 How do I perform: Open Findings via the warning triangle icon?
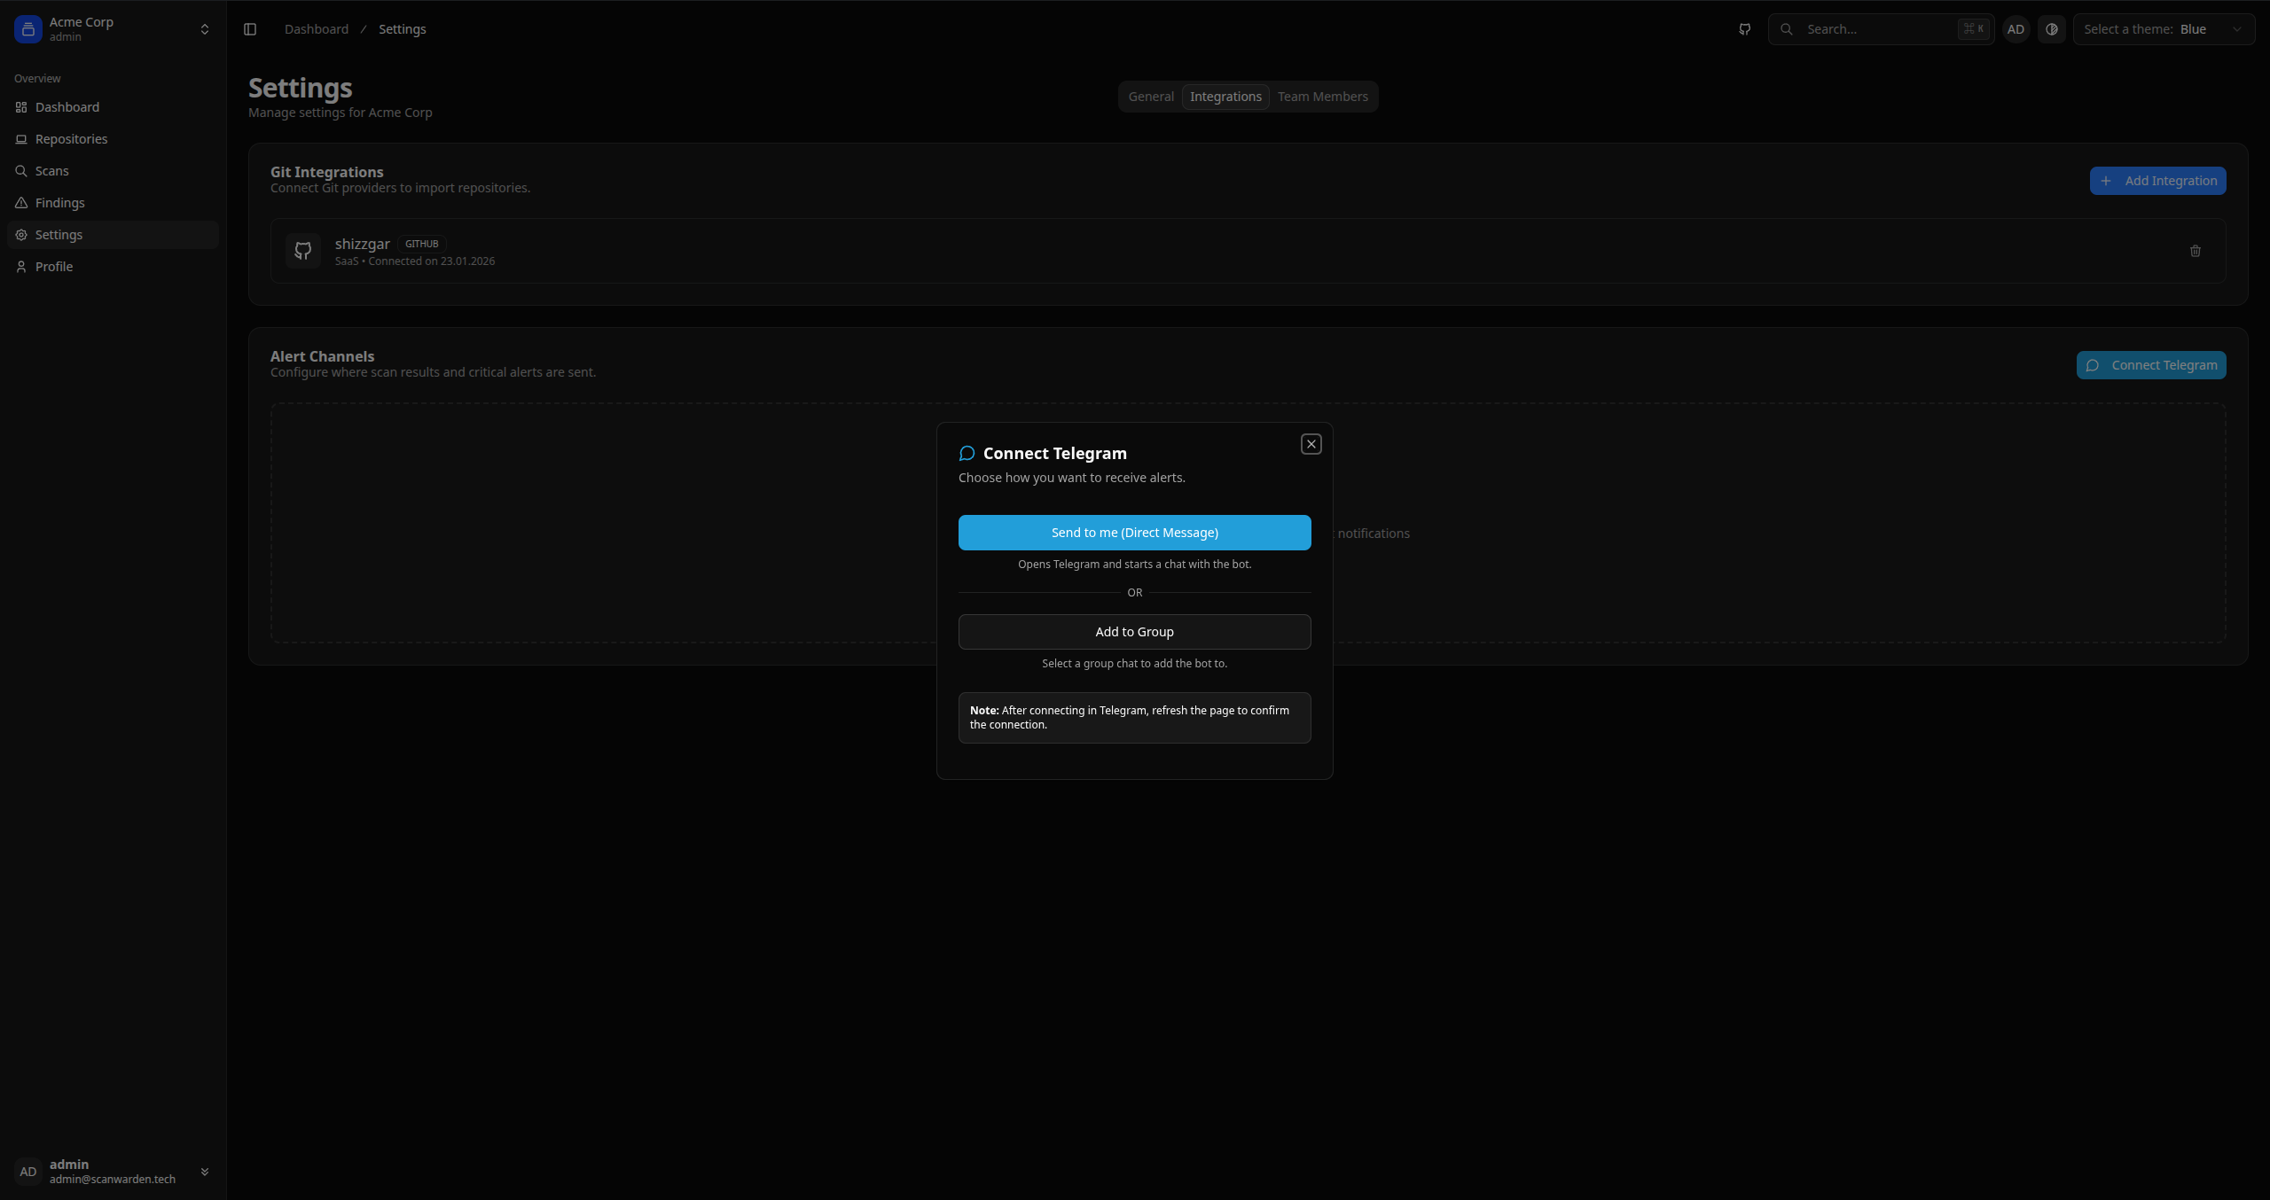pos(22,203)
